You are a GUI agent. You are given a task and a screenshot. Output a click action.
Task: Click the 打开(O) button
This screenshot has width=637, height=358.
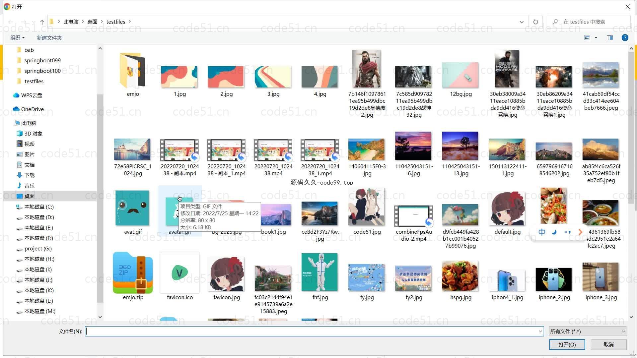point(567,345)
